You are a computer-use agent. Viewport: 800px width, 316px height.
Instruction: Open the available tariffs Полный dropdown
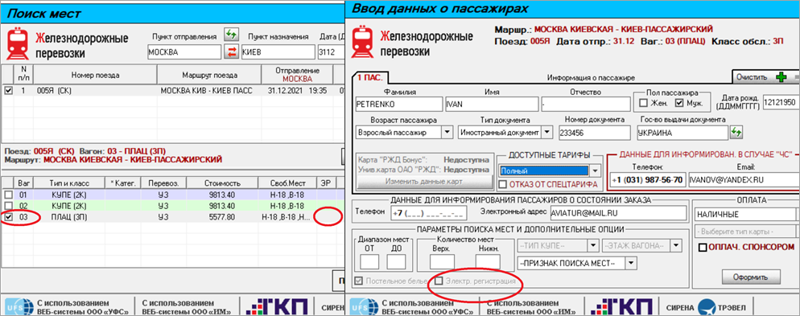tap(596, 170)
